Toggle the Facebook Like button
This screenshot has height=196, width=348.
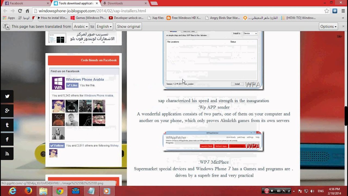pyautogui.click(x=72, y=85)
